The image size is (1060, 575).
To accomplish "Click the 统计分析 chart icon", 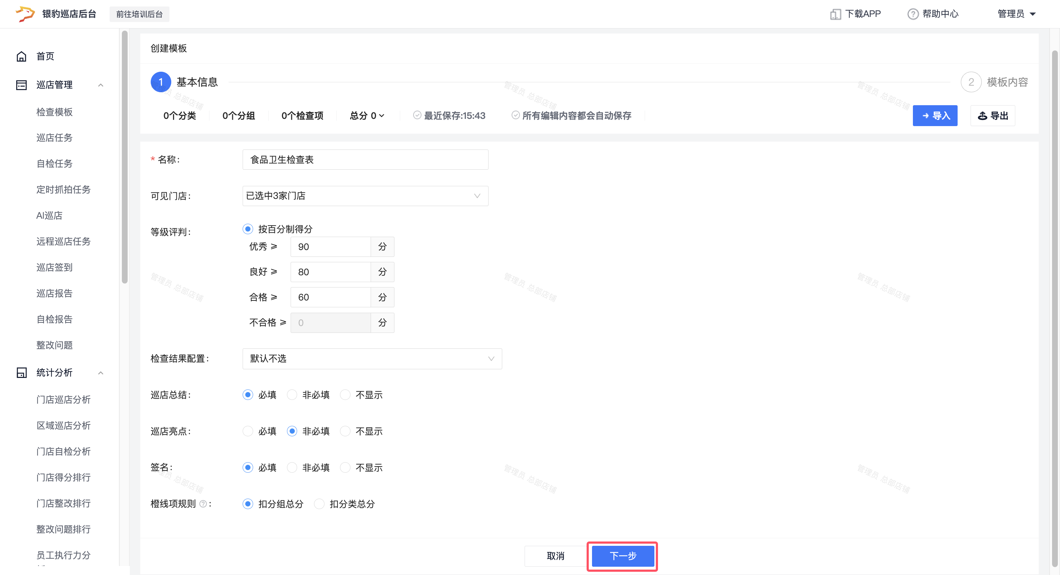I will (21, 373).
